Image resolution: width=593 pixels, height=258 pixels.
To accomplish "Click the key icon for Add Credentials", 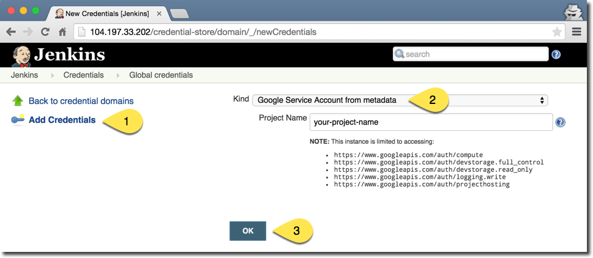I will click(x=18, y=120).
